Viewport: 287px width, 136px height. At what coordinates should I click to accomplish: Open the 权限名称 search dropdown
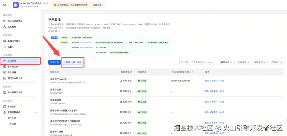(227, 62)
